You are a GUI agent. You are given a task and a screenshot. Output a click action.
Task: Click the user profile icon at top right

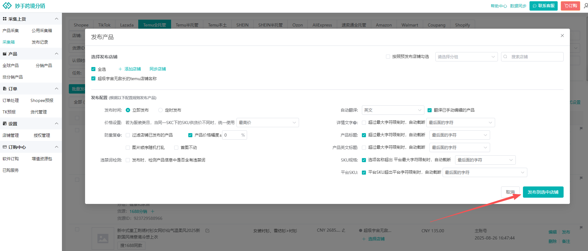click(585, 6)
